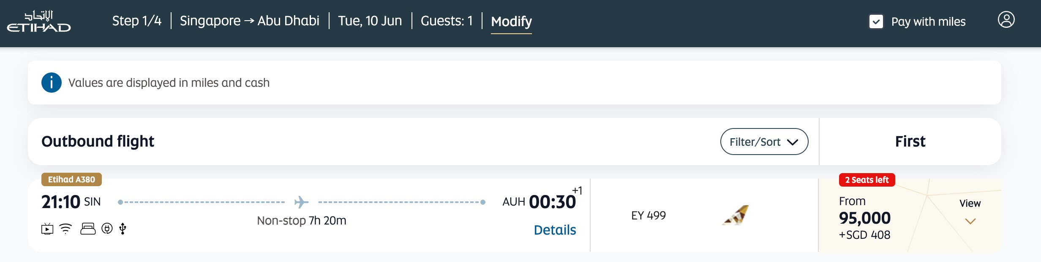The width and height of the screenshot is (1041, 262).
Task: Click the Tue, 10 Jun date
Action: [370, 21]
